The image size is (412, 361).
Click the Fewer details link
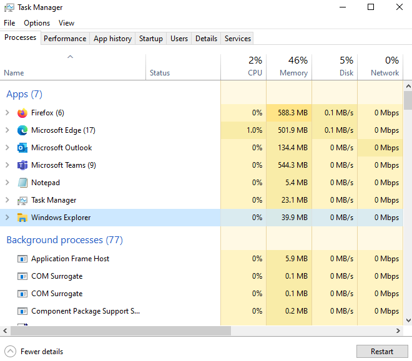point(42,352)
